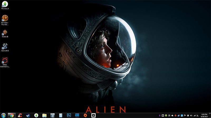The image size is (211, 118).
Task: Open the StarCraft II desktop shortcut
Action: coord(5,47)
